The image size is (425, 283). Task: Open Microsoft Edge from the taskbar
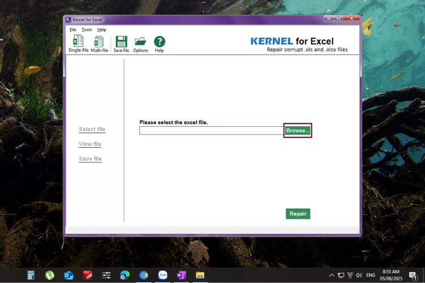click(125, 276)
